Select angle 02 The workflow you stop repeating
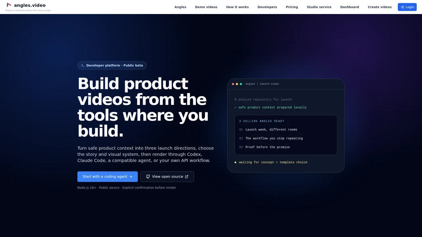Viewport: 422px width, 237px height. pos(271,138)
